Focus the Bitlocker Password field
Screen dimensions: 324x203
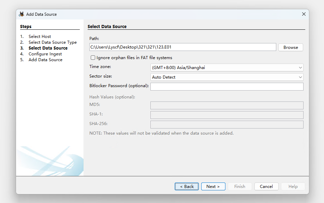(227, 87)
